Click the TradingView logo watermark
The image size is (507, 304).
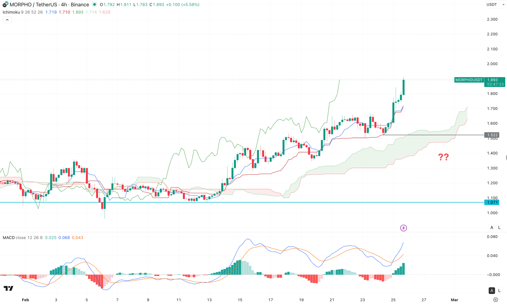pos(8,288)
